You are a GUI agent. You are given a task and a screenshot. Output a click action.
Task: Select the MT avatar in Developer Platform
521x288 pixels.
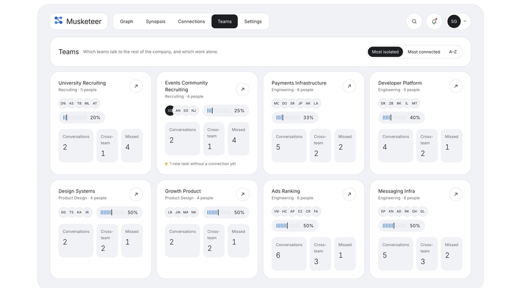(415, 103)
